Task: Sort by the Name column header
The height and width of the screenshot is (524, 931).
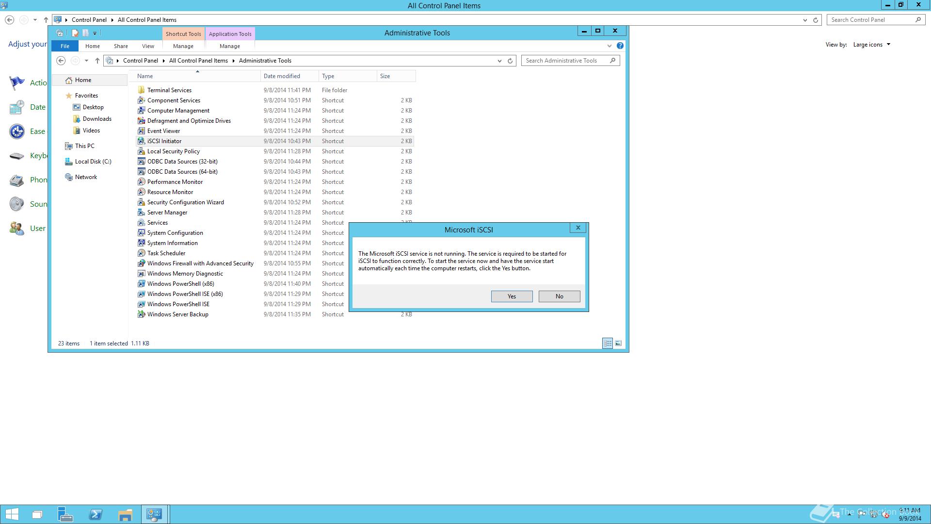Action: click(197, 76)
